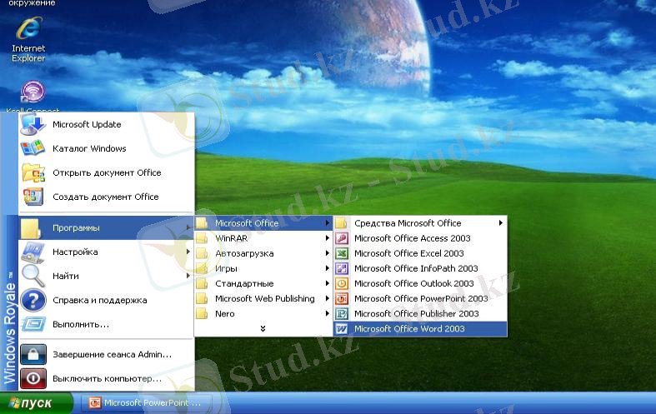Click the Стандартные folder icon
Image resolution: width=656 pixels, height=414 pixels.
point(202,283)
